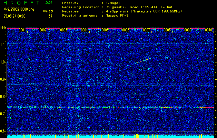Image resolution: width=217 pixels, height=138 pixels.
Task: Click the meteor count 33
Action: click(x=50, y=16)
